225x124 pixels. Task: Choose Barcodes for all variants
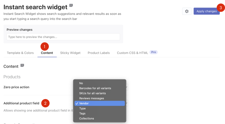pos(100,88)
